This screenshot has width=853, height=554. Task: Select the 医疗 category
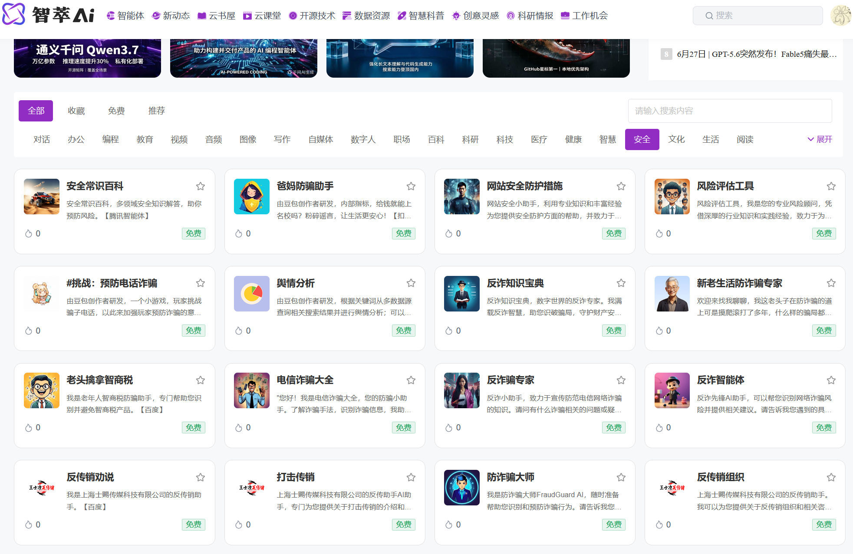539,139
